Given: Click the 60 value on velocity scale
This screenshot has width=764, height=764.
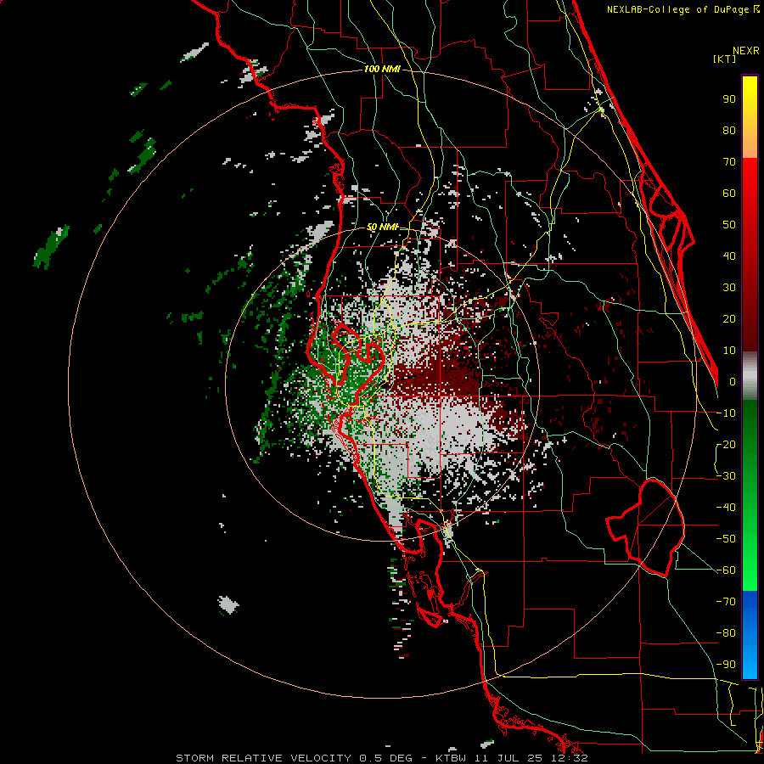Looking at the screenshot, I should 729,193.
